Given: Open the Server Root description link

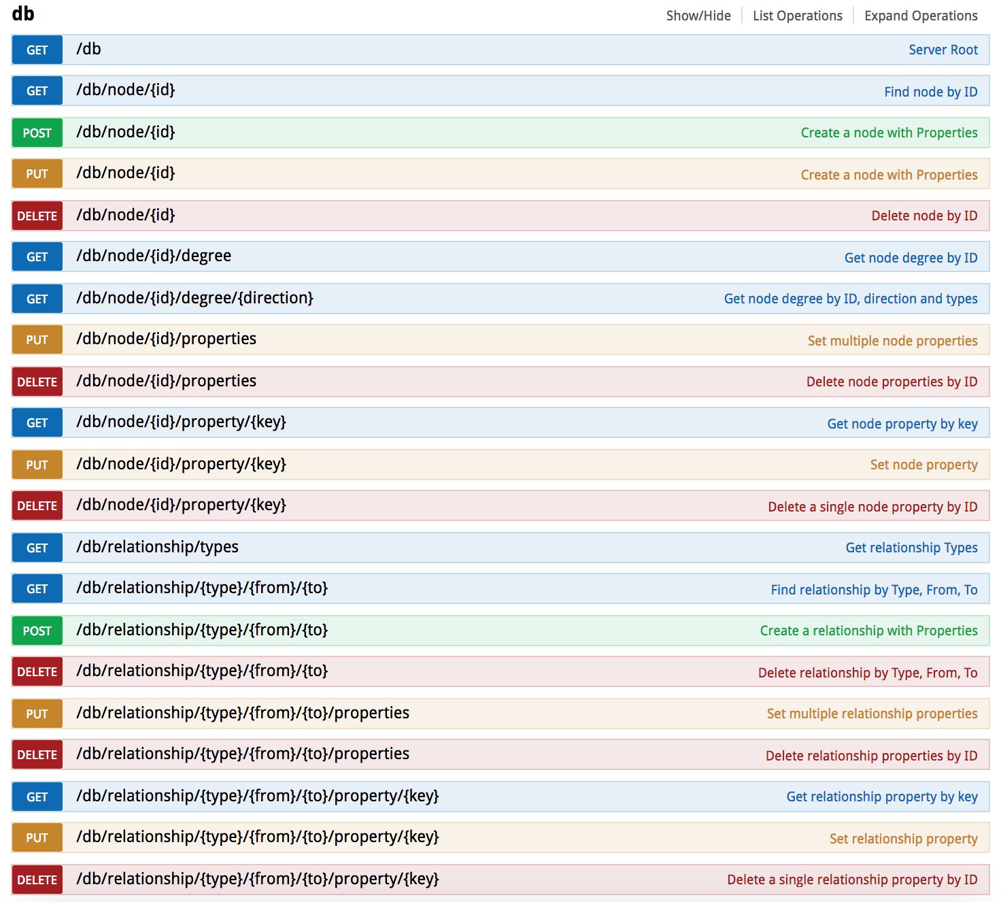Looking at the screenshot, I should [943, 50].
